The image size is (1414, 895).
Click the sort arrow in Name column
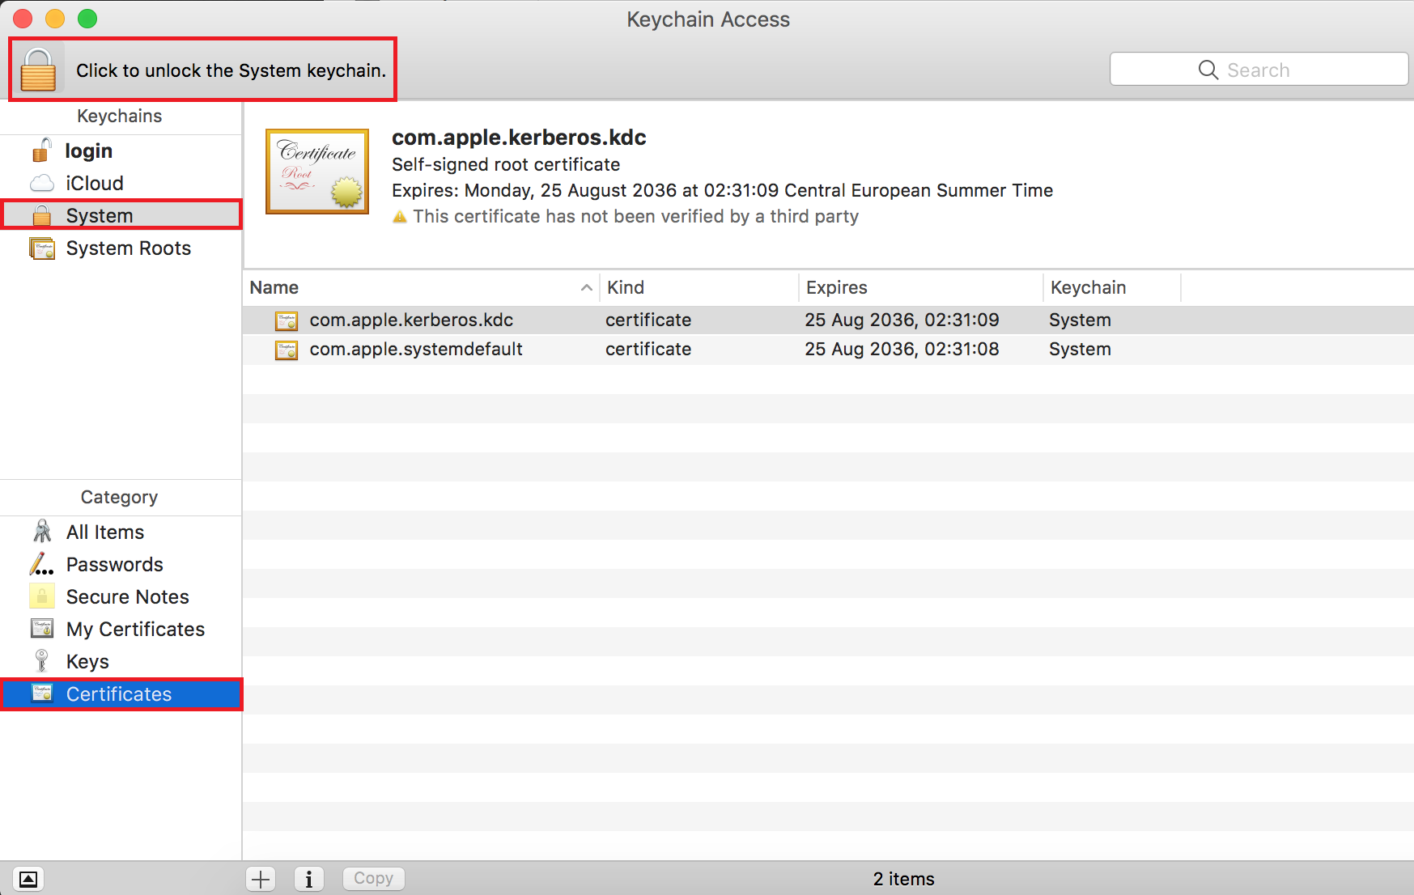click(587, 288)
